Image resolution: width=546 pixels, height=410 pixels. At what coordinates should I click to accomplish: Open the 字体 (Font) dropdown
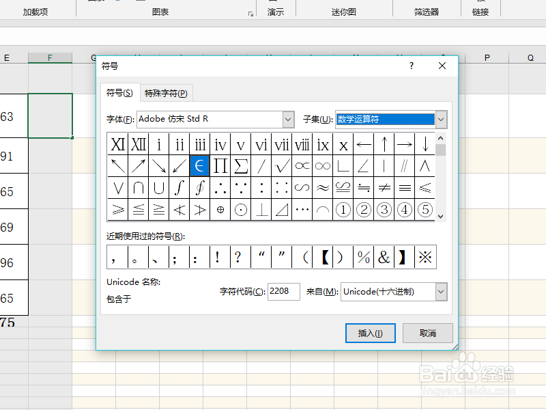[288, 119]
